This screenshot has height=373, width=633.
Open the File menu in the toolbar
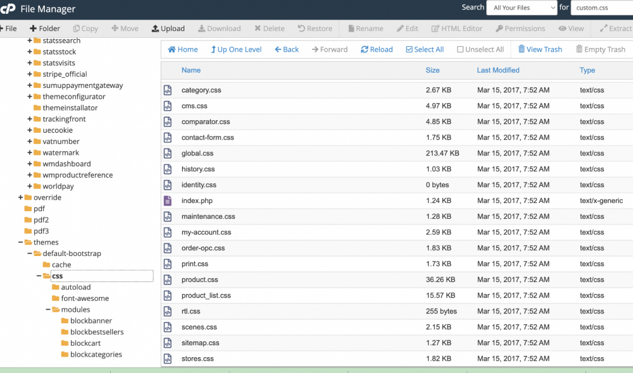pyautogui.click(x=9, y=28)
